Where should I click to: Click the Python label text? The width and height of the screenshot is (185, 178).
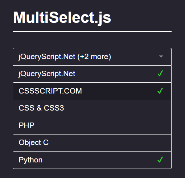30,160
